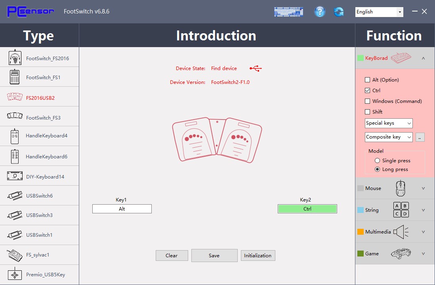Click the double foot pedal illustration
The height and width of the screenshot is (285, 435).
pos(217,140)
